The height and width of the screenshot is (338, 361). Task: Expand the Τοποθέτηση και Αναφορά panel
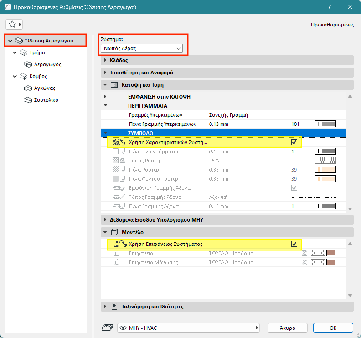coord(105,73)
